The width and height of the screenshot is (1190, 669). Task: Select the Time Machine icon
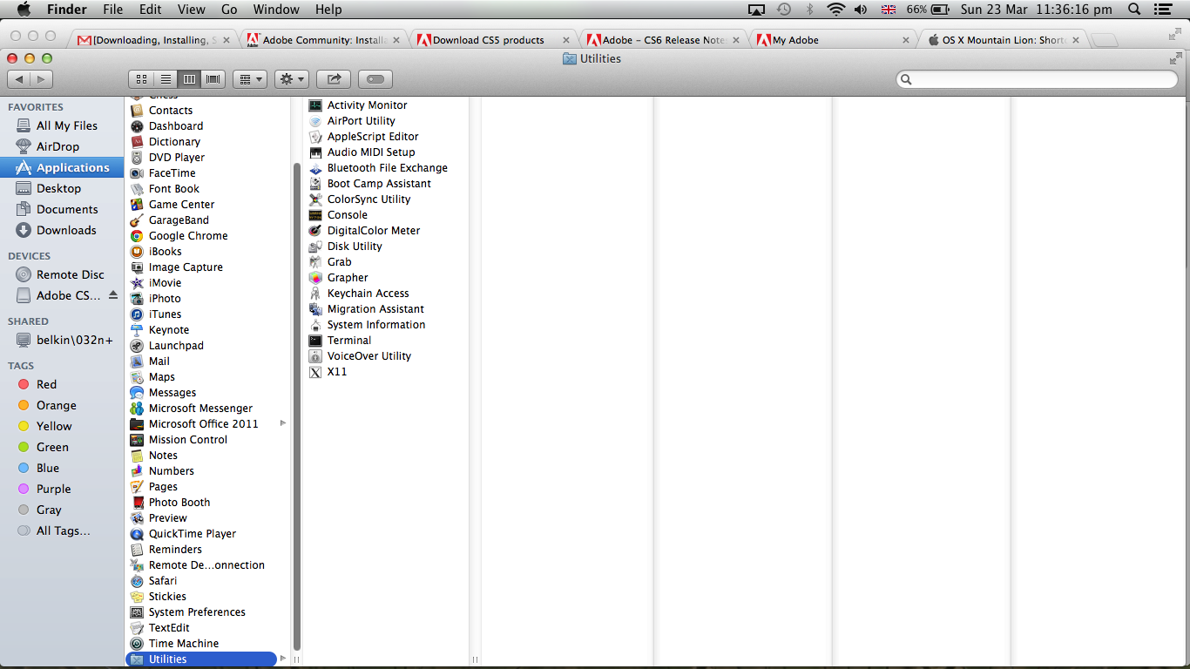[137, 644]
